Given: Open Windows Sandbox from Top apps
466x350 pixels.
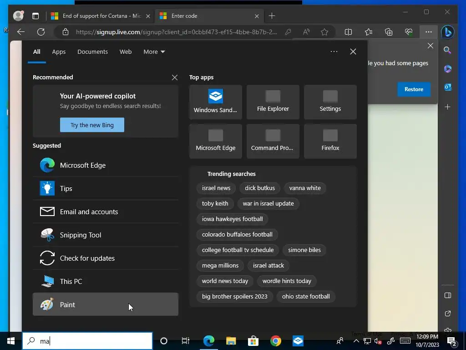Looking at the screenshot, I should (215, 102).
